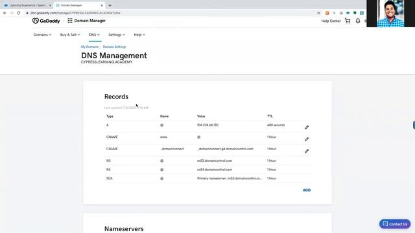Switch to the Lightning Experience Salesforce tab
Image resolution: width=415 pixels, height=233 pixels.
click(x=27, y=5)
